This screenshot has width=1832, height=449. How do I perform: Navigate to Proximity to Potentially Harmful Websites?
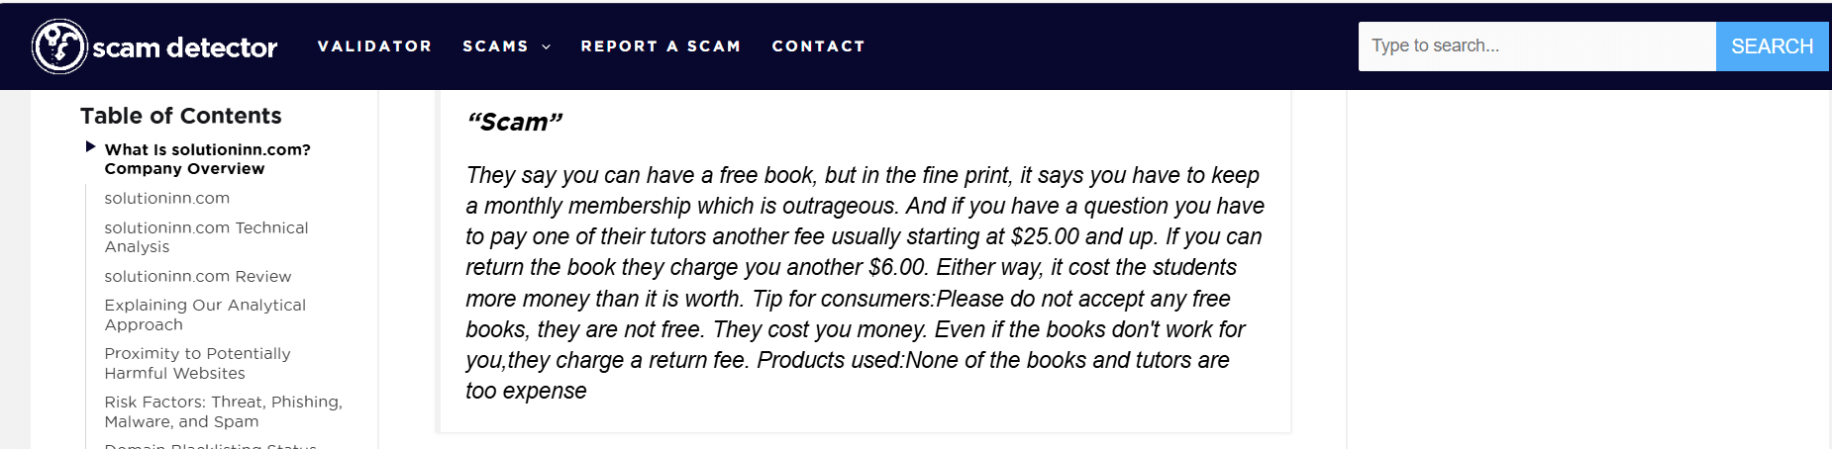(197, 363)
